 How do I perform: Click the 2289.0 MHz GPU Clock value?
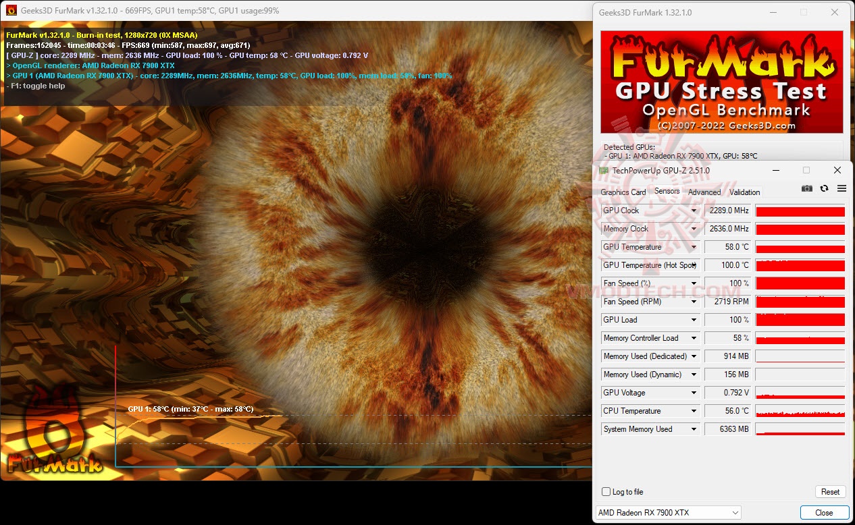pos(728,211)
